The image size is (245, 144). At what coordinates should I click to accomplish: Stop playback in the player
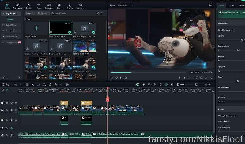(x=126, y=78)
